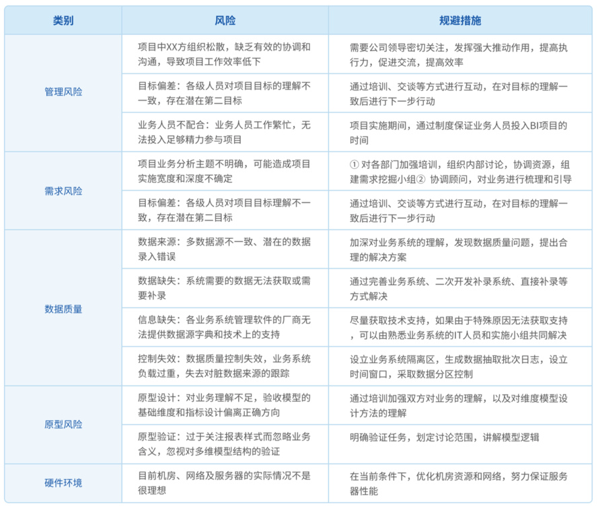The width and height of the screenshot is (598, 508).
Task: Click the 原型验证 risk cell
Action: pyautogui.click(x=225, y=444)
